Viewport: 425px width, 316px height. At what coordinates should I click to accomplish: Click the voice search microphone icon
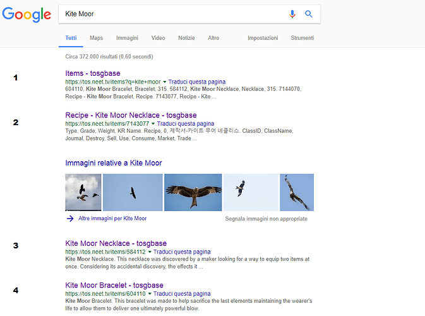click(292, 14)
